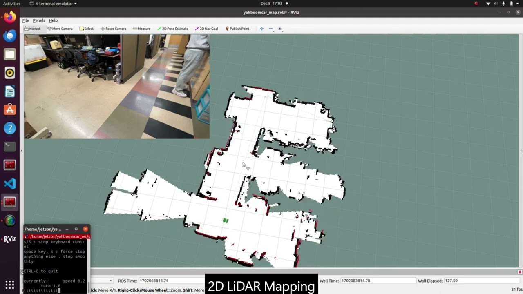Click inside the camera image view
The width and height of the screenshot is (523, 294).
(116, 87)
